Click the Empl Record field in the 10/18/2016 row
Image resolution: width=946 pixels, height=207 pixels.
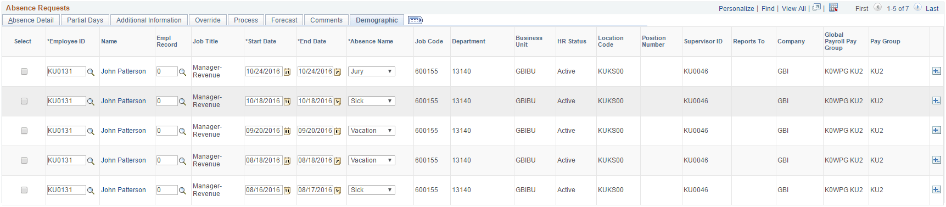167,101
